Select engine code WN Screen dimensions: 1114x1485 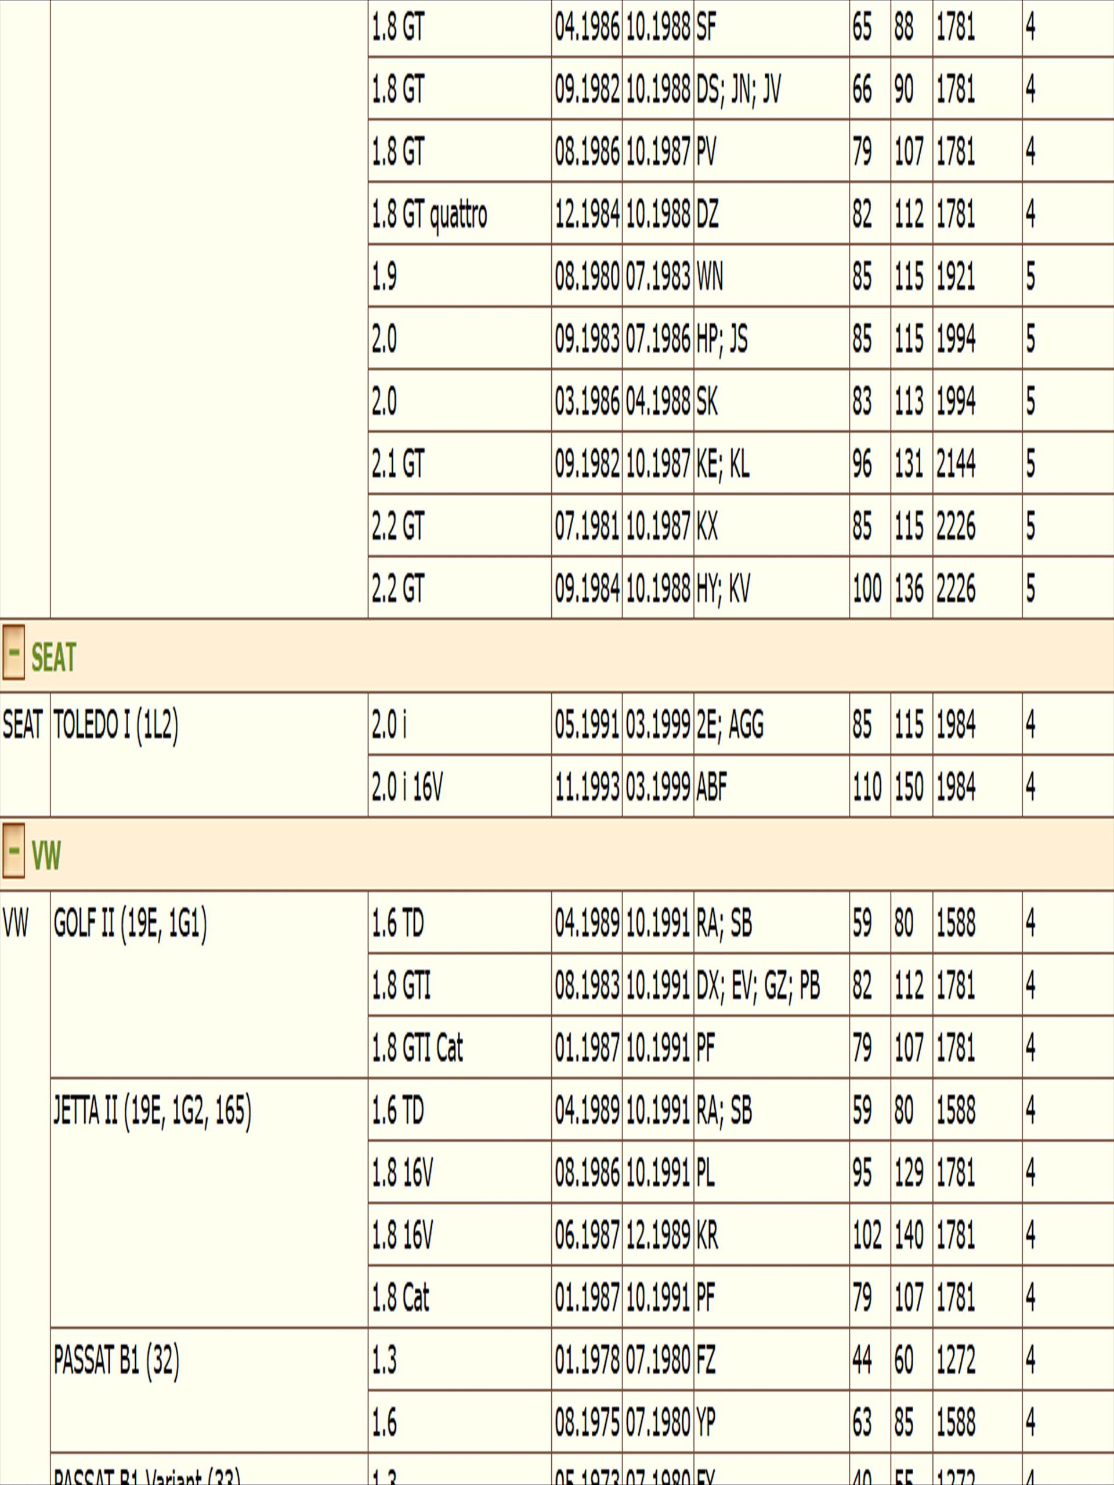[x=772, y=276]
